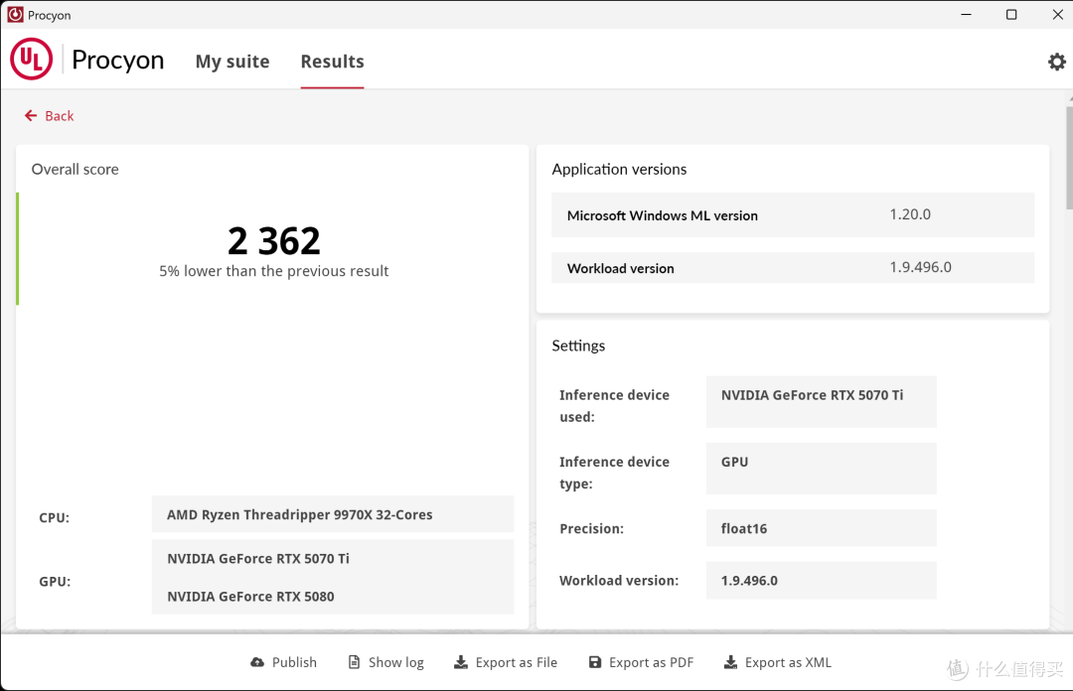Click the Show log document icon

click(354, 662)
